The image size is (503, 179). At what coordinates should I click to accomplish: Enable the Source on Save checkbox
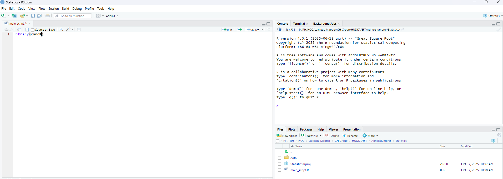pos(33,30)
